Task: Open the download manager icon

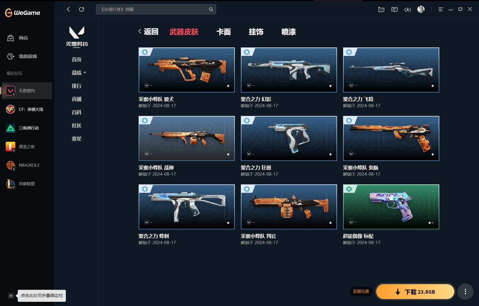Action: click(x=407, y=10)
